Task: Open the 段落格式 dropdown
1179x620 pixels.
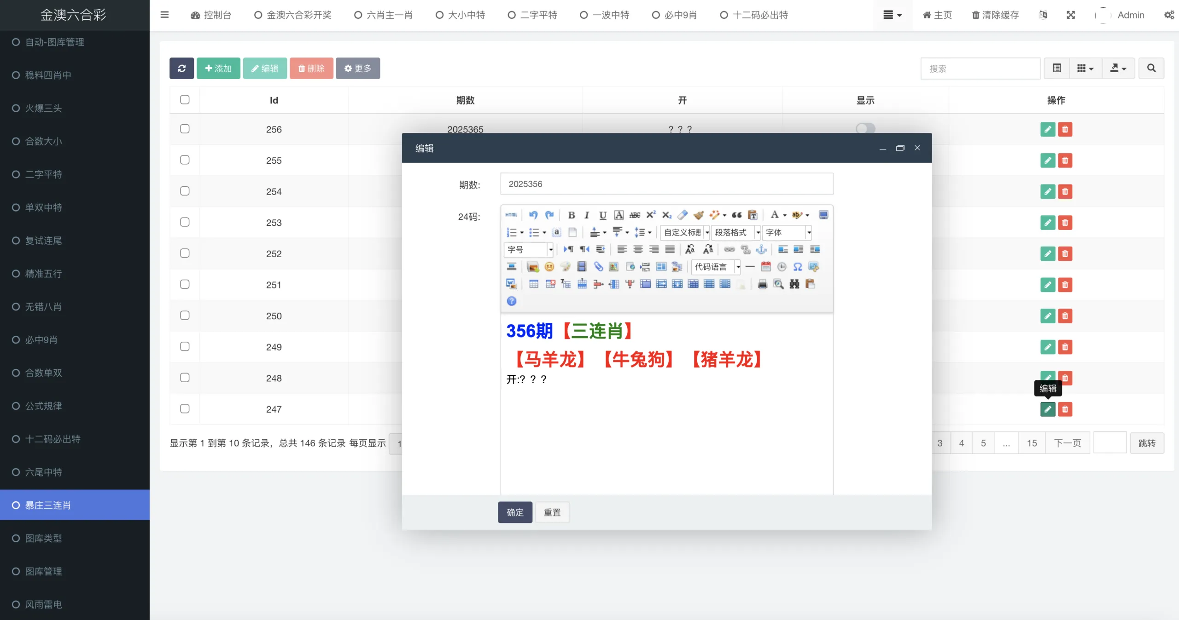Action: [736, 232]
